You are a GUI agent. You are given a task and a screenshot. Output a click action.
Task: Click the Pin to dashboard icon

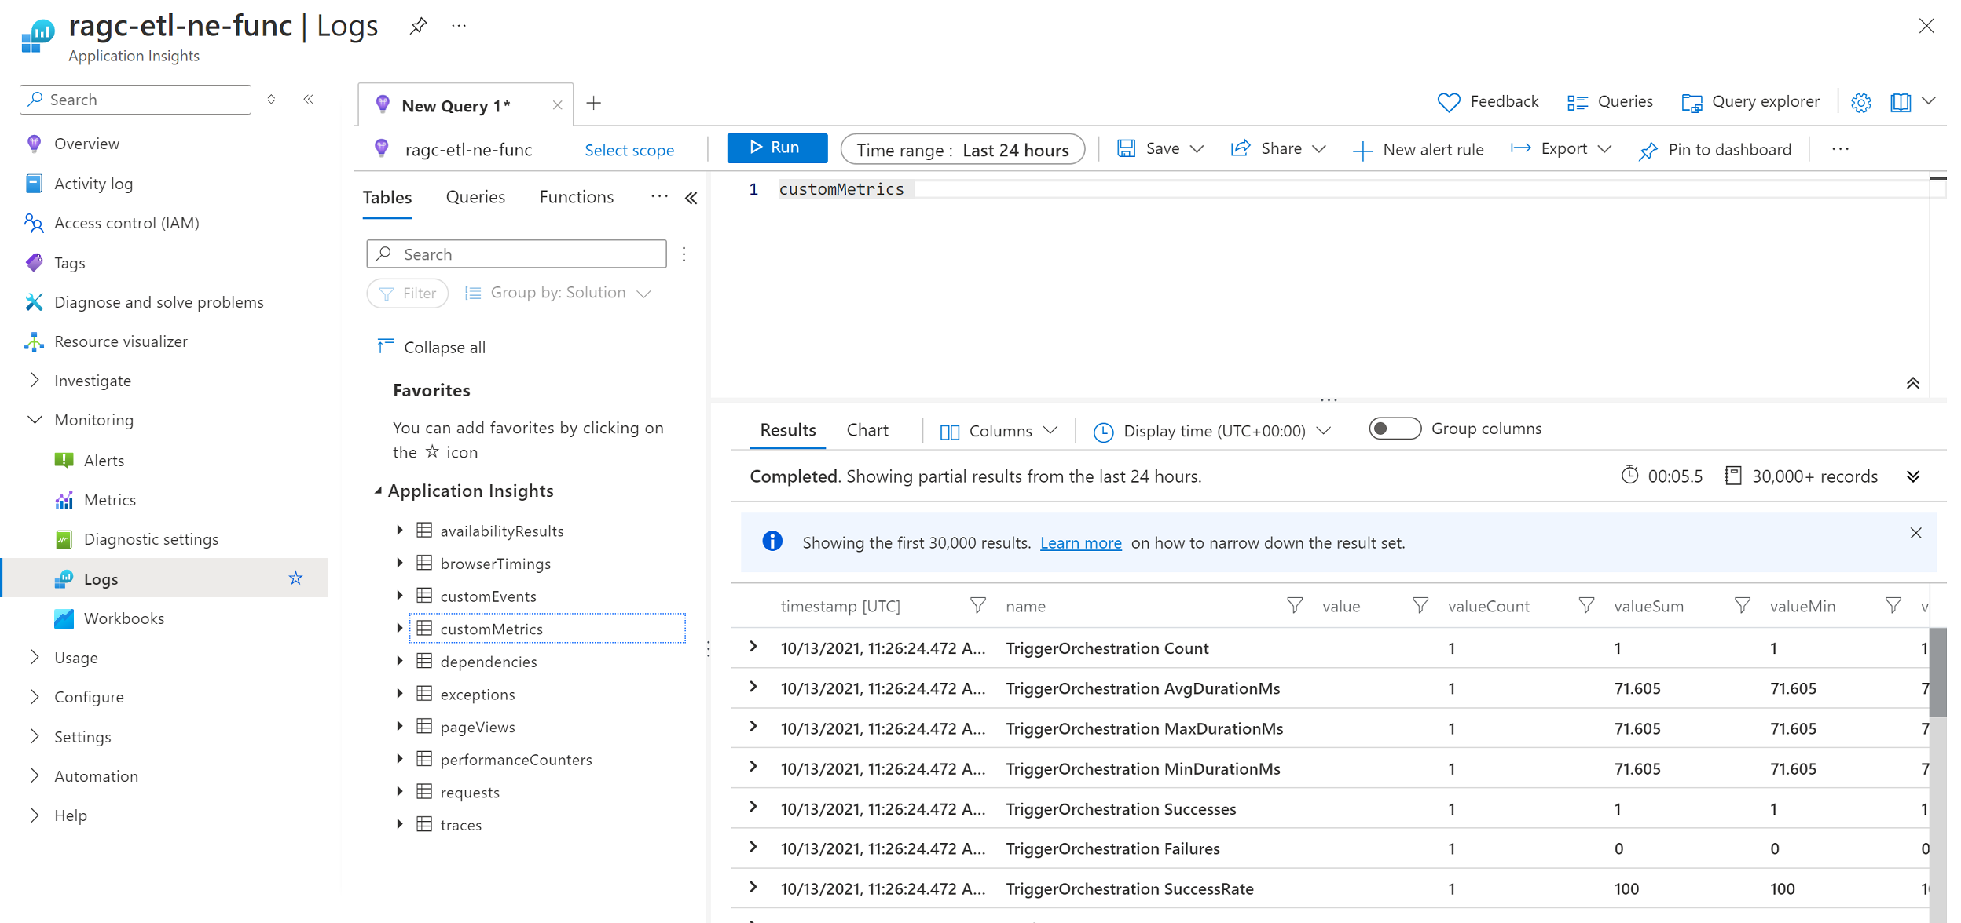point(1648,150)
